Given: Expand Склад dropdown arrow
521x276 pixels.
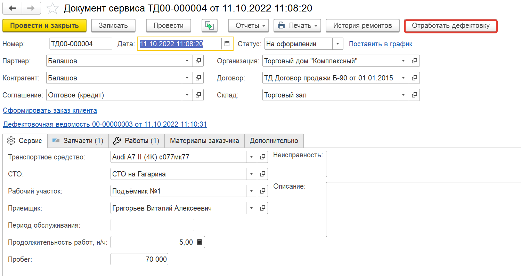Looking at the screenshot, I should (x=404, y=95).
